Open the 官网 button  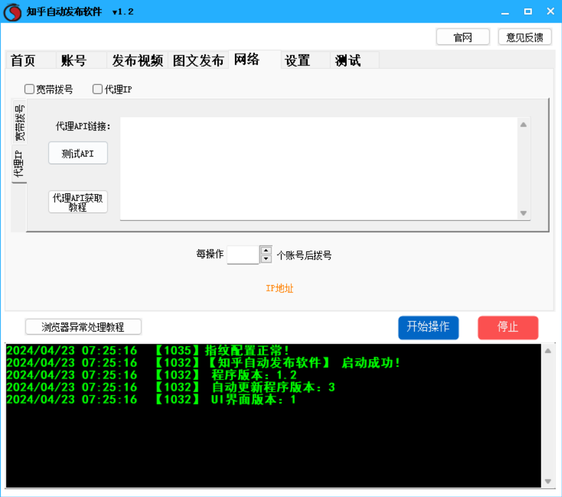tap(463, 37)
